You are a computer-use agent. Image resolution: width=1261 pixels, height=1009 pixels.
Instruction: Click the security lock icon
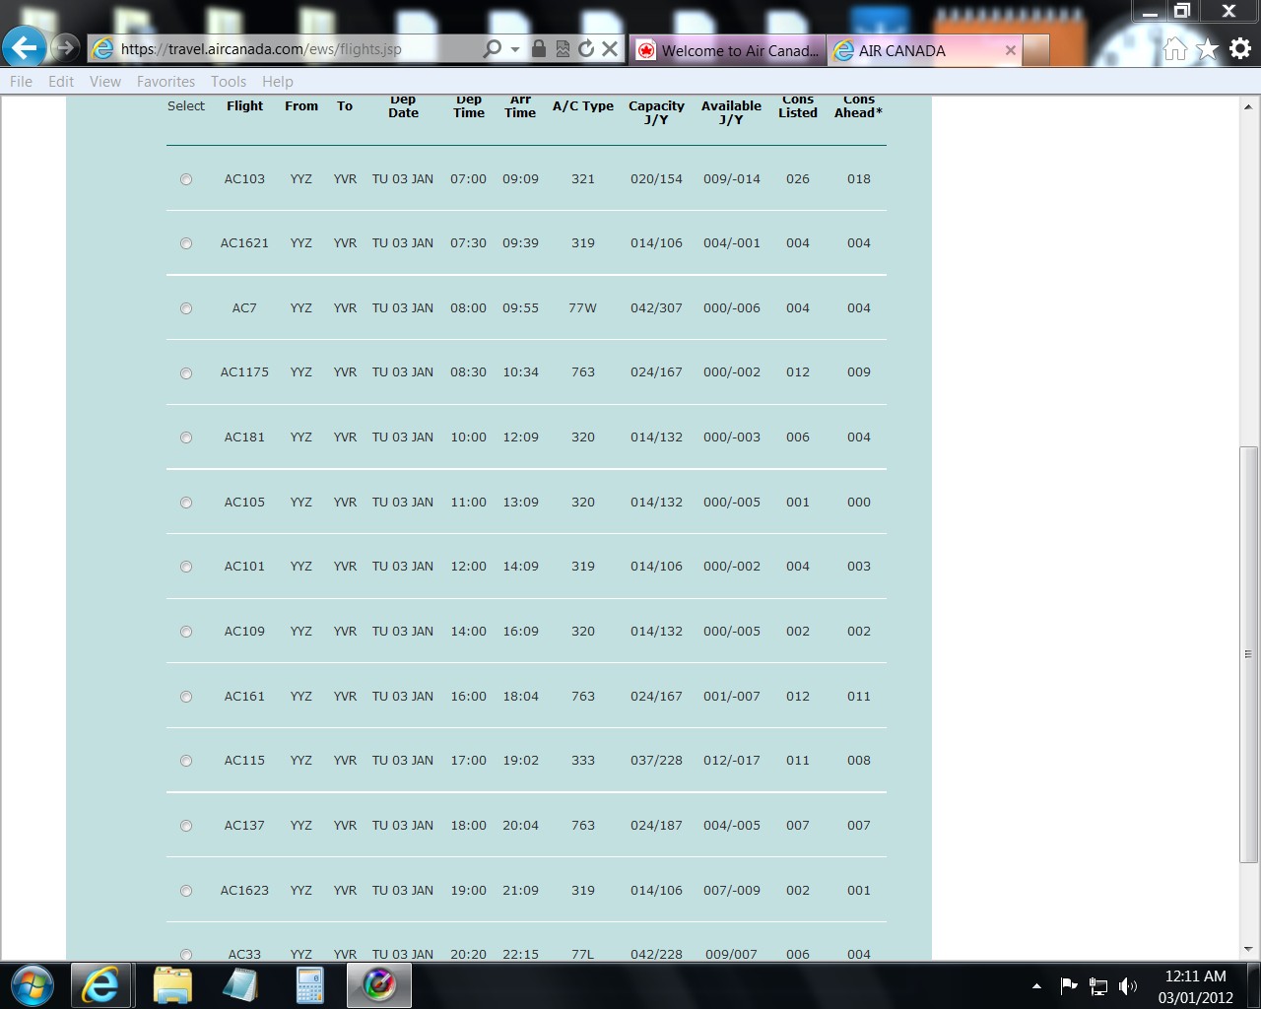[x=539, y=48]
